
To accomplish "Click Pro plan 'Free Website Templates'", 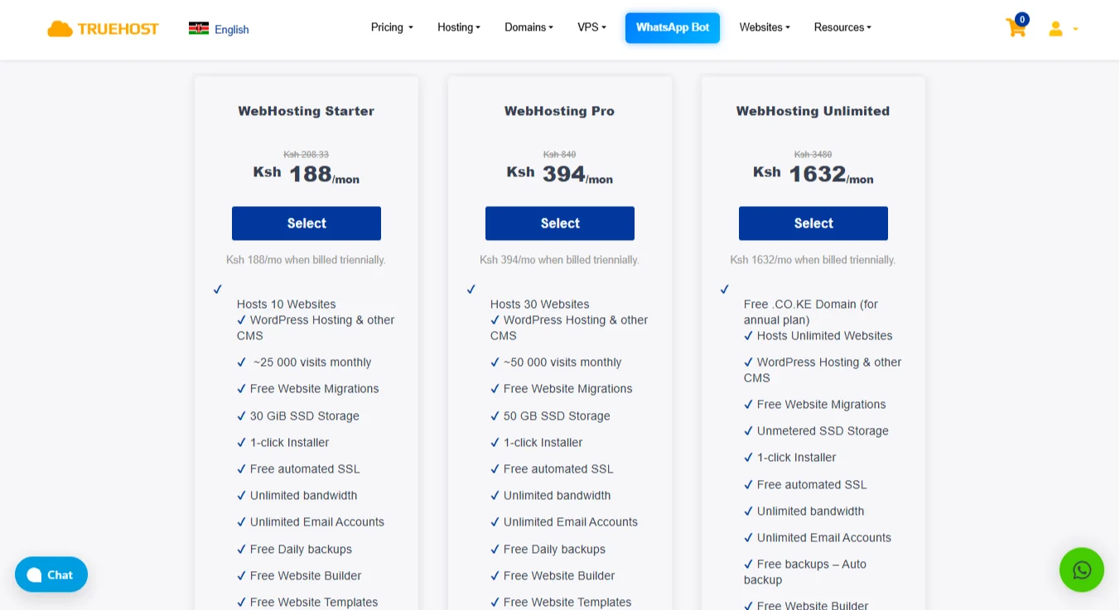I will [x=567, y=603].
